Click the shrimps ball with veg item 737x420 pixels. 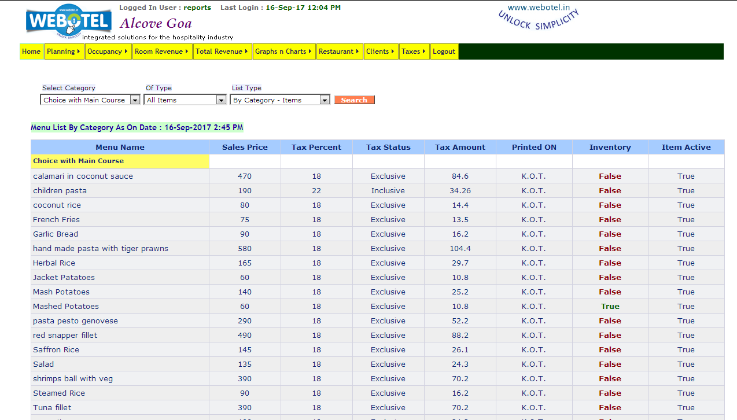tap(73, 379)
